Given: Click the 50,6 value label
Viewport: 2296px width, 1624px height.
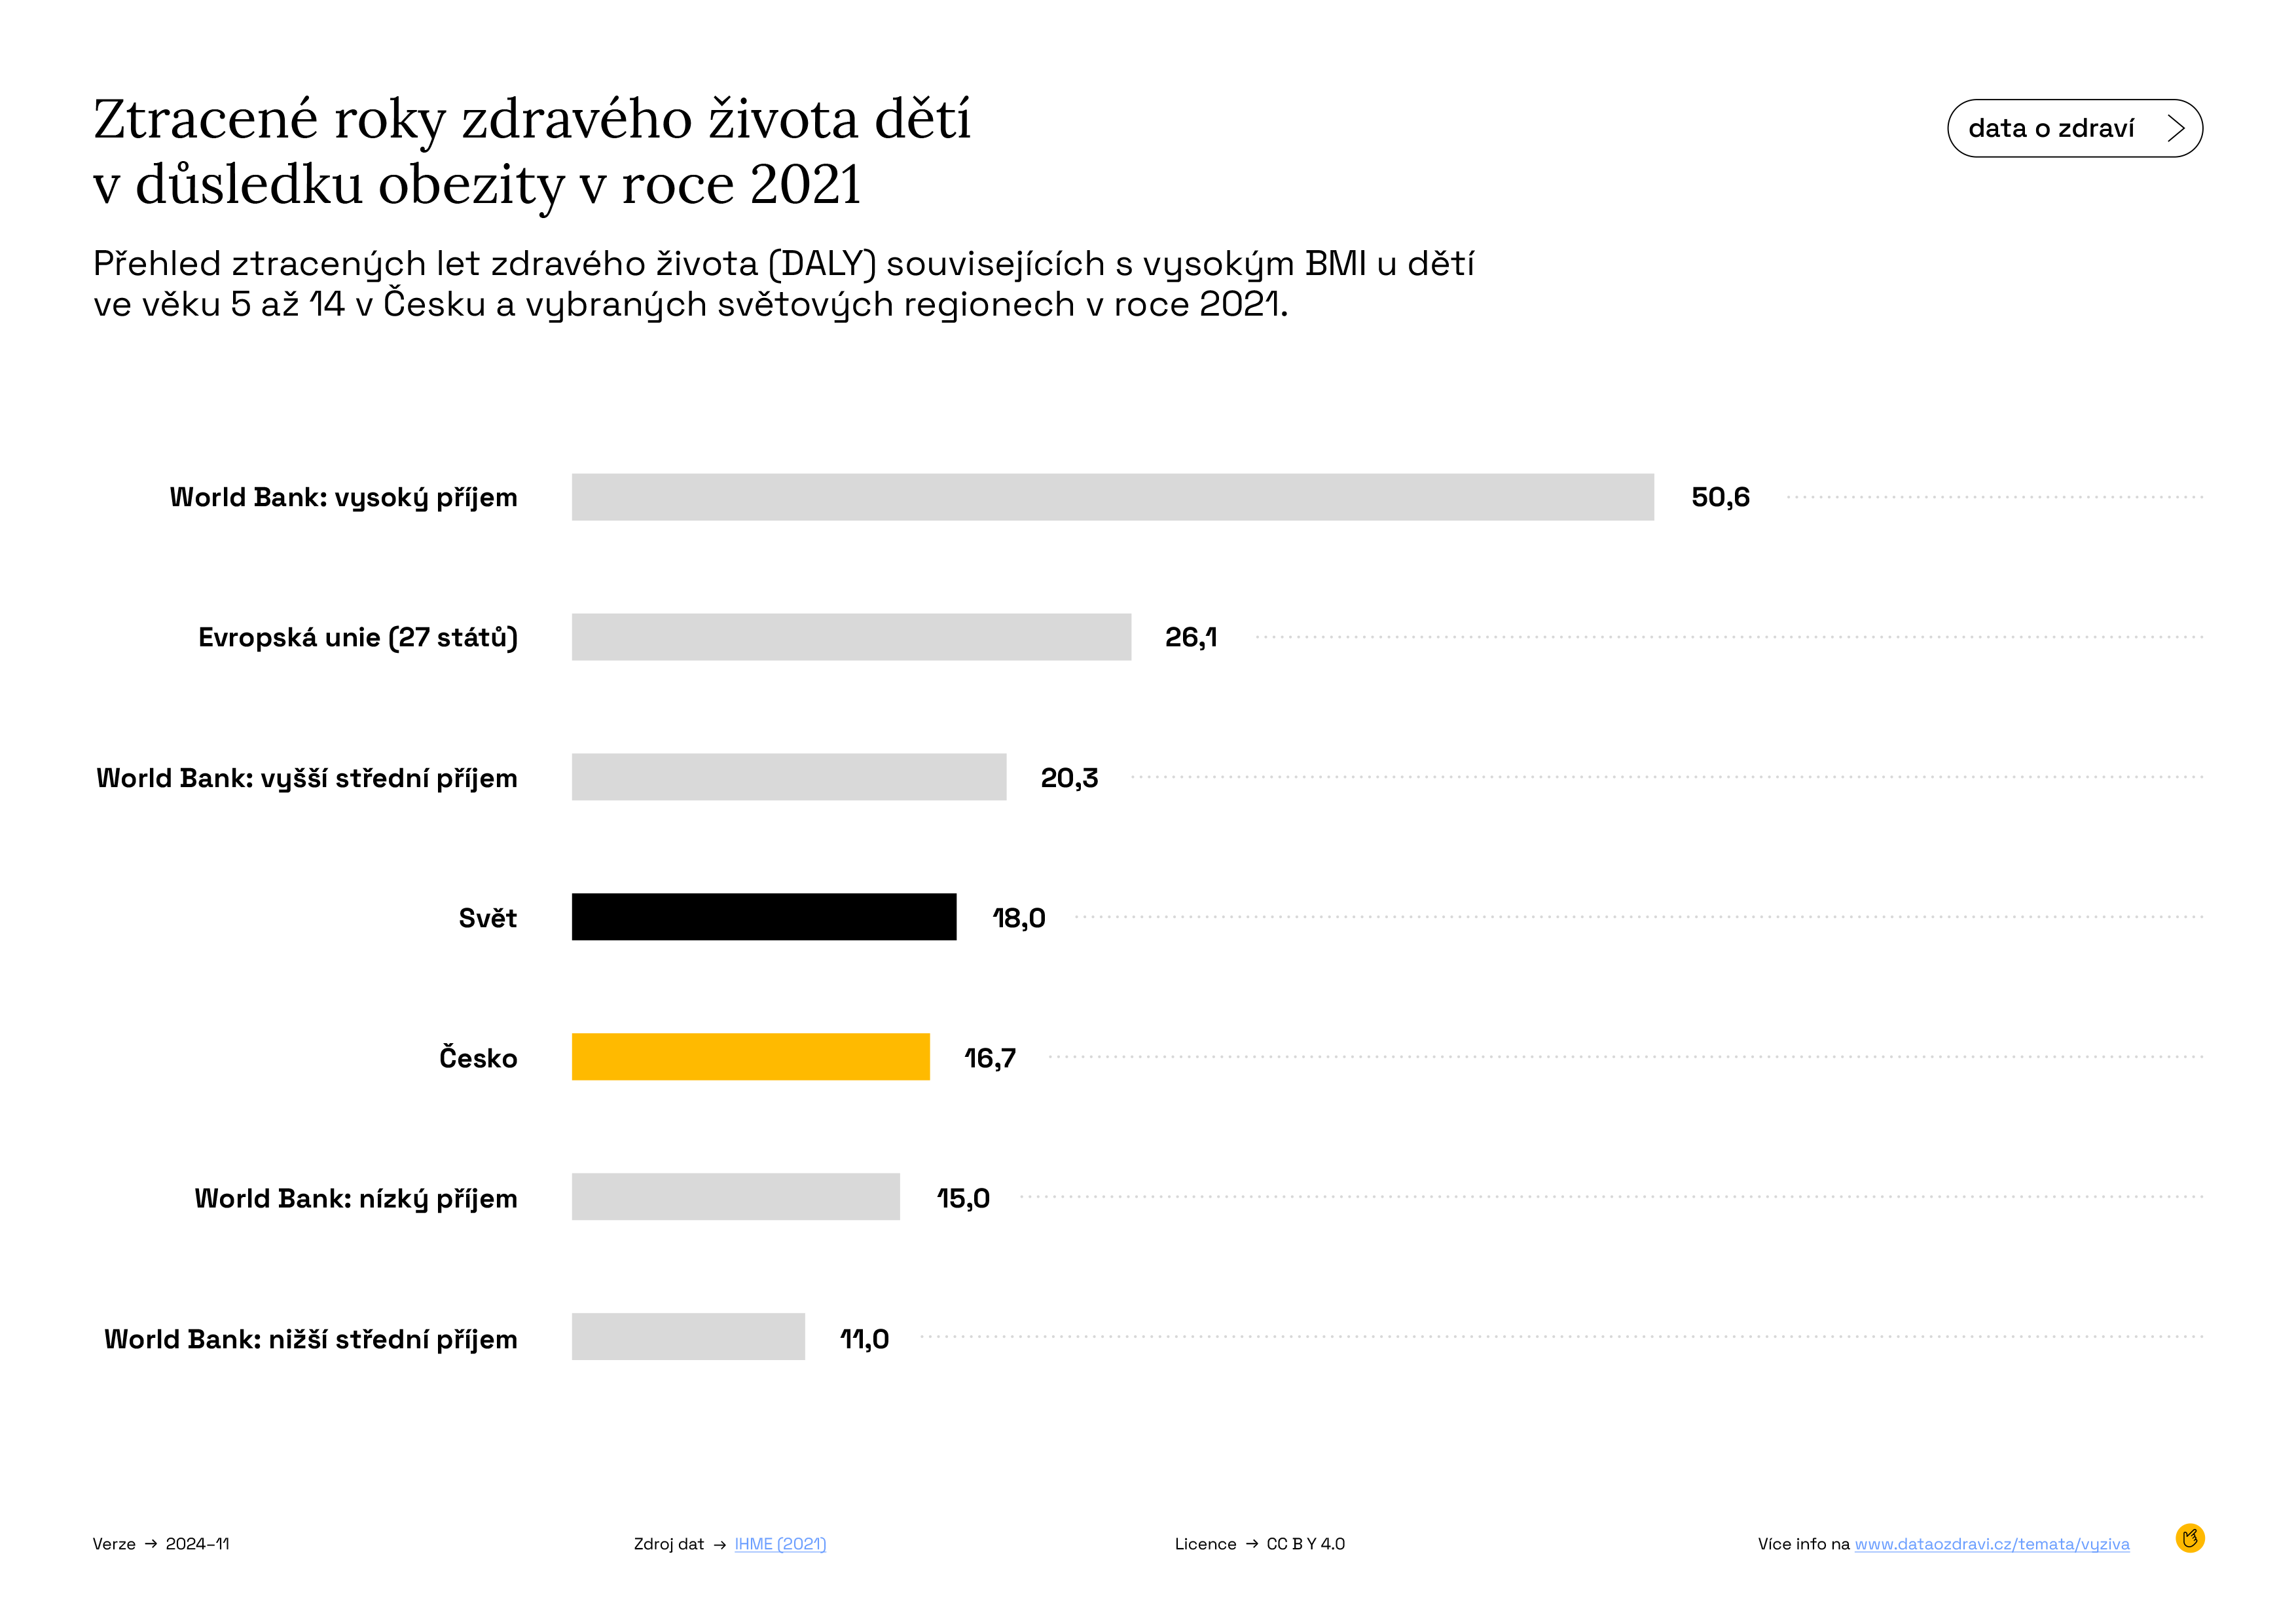Looking at the screenshot, I should [x=1720, y=497].
